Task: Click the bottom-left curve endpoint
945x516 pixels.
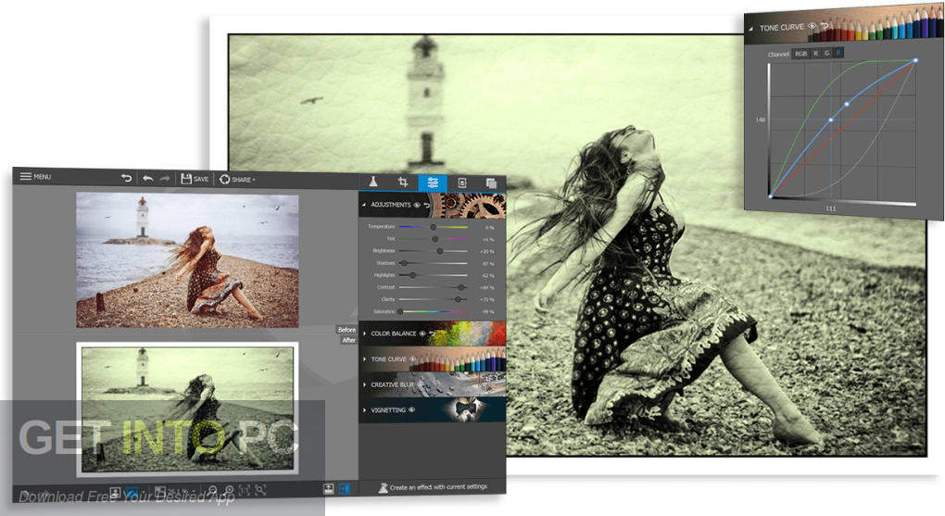Action: click(771, 195)
